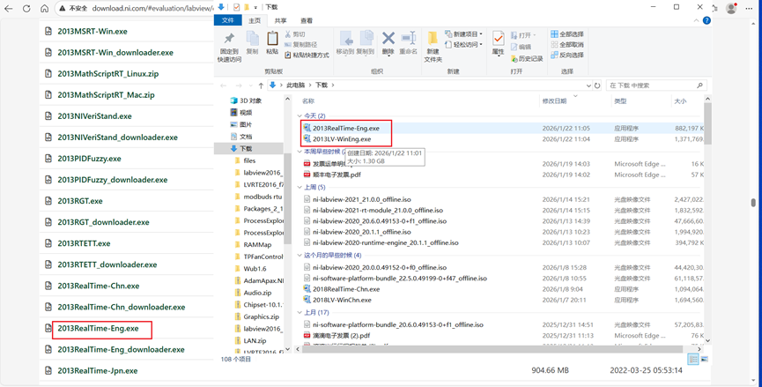The height and width of the screenshot is (387, 762).
Task: Click Invert selection (反向选择) in ribbon
Action: (x=567, y=56)
